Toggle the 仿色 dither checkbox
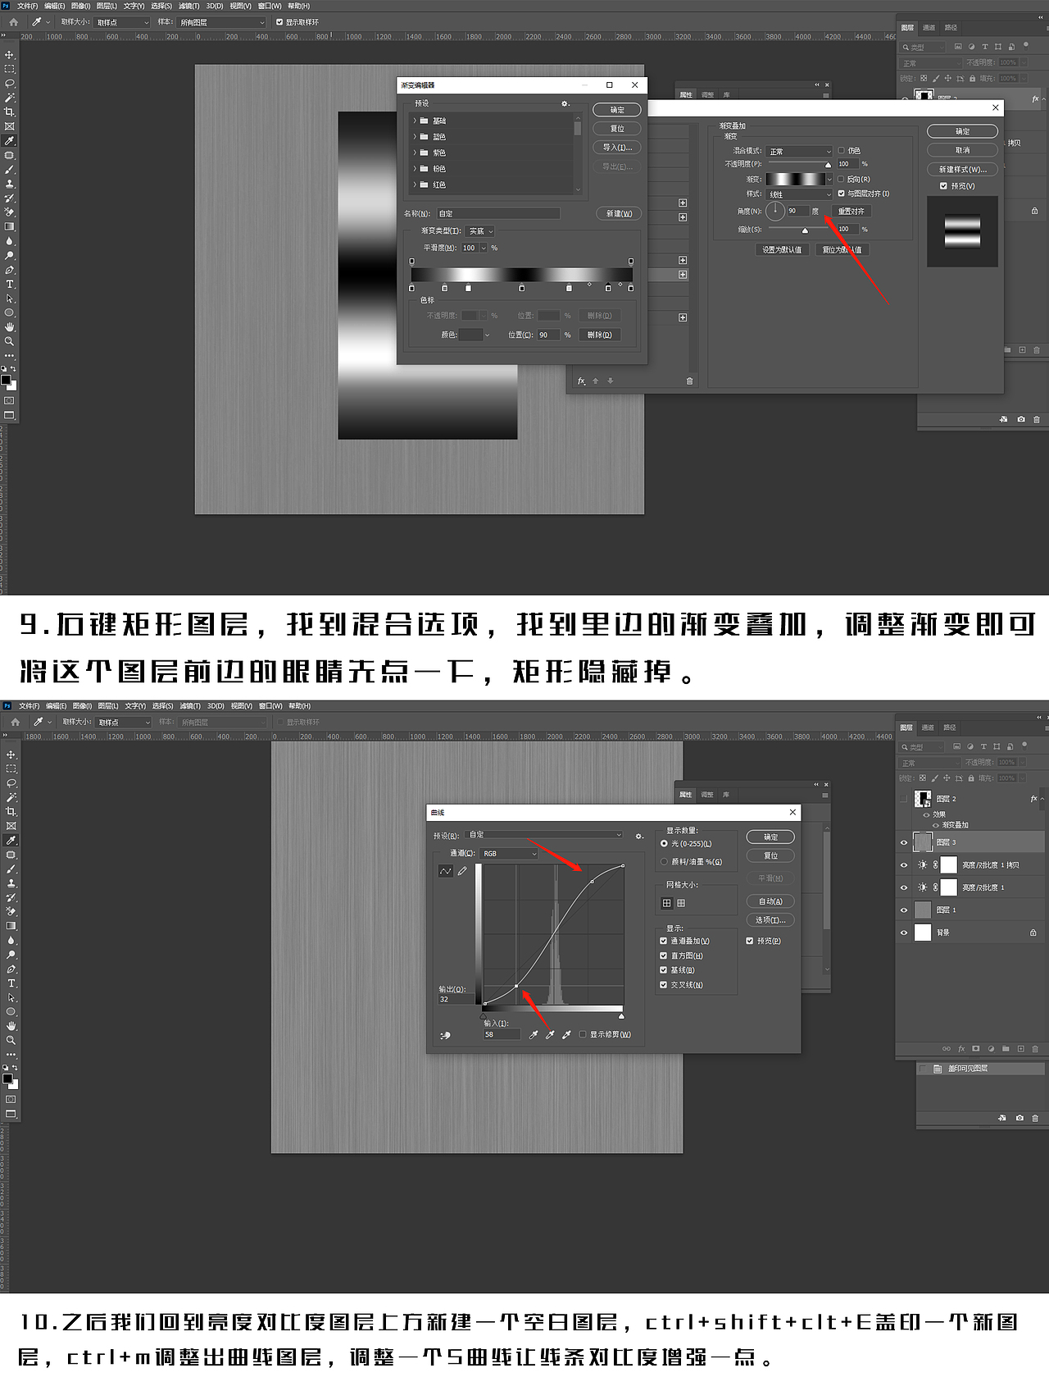Viewport: 1049px width, 1400px height. [x=841, y=151]
